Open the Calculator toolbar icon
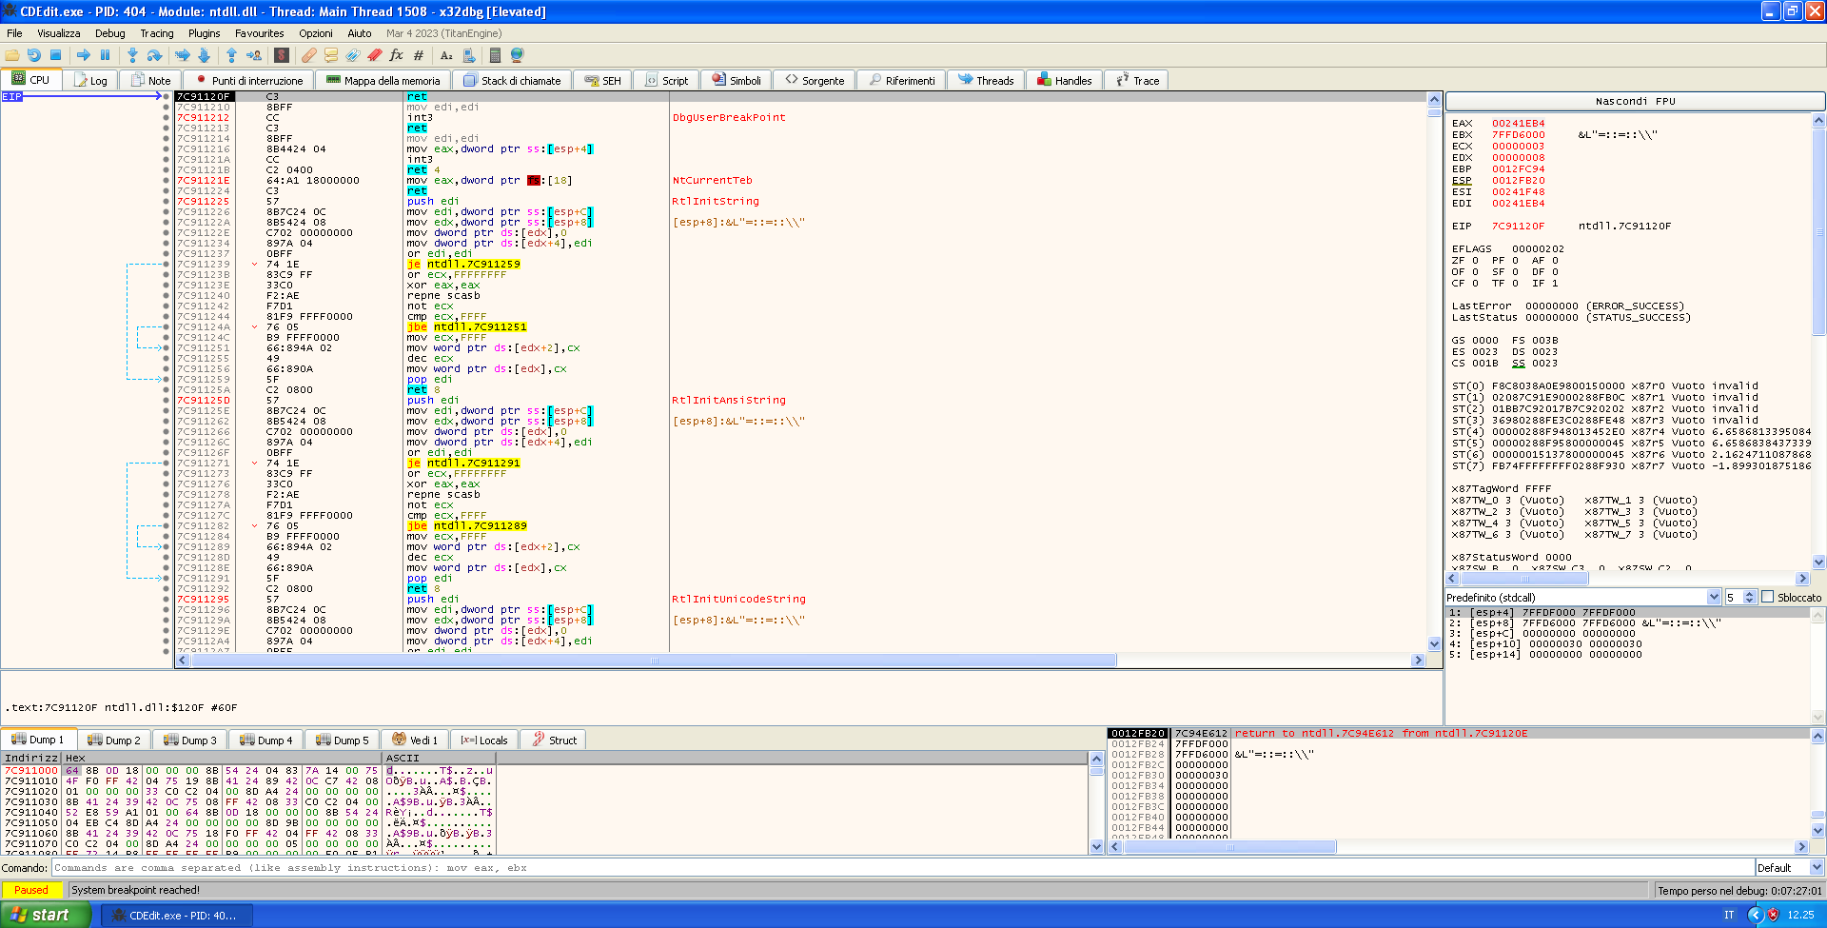1827x928 pixels. click(495, 55)
